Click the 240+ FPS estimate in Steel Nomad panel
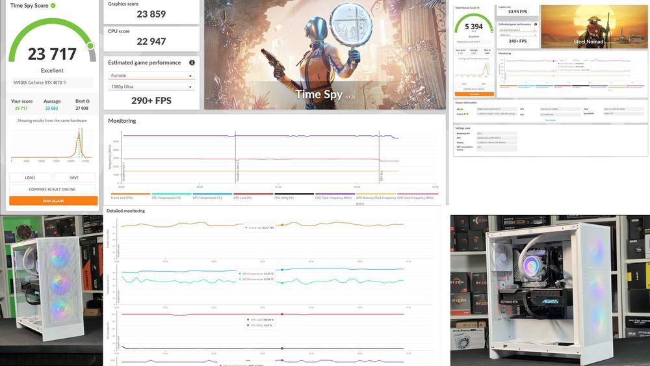This screenshot has height=366, width=650. click(x=518, y=41)
